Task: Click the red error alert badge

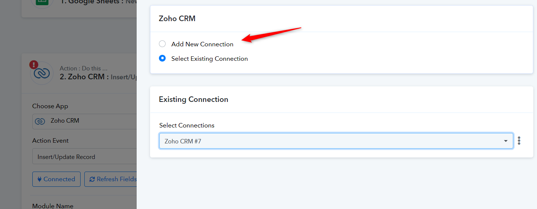Action: point(34,65)
